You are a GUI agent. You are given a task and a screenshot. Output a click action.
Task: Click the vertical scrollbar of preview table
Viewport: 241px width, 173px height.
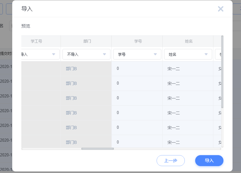(x=222, y=72)
